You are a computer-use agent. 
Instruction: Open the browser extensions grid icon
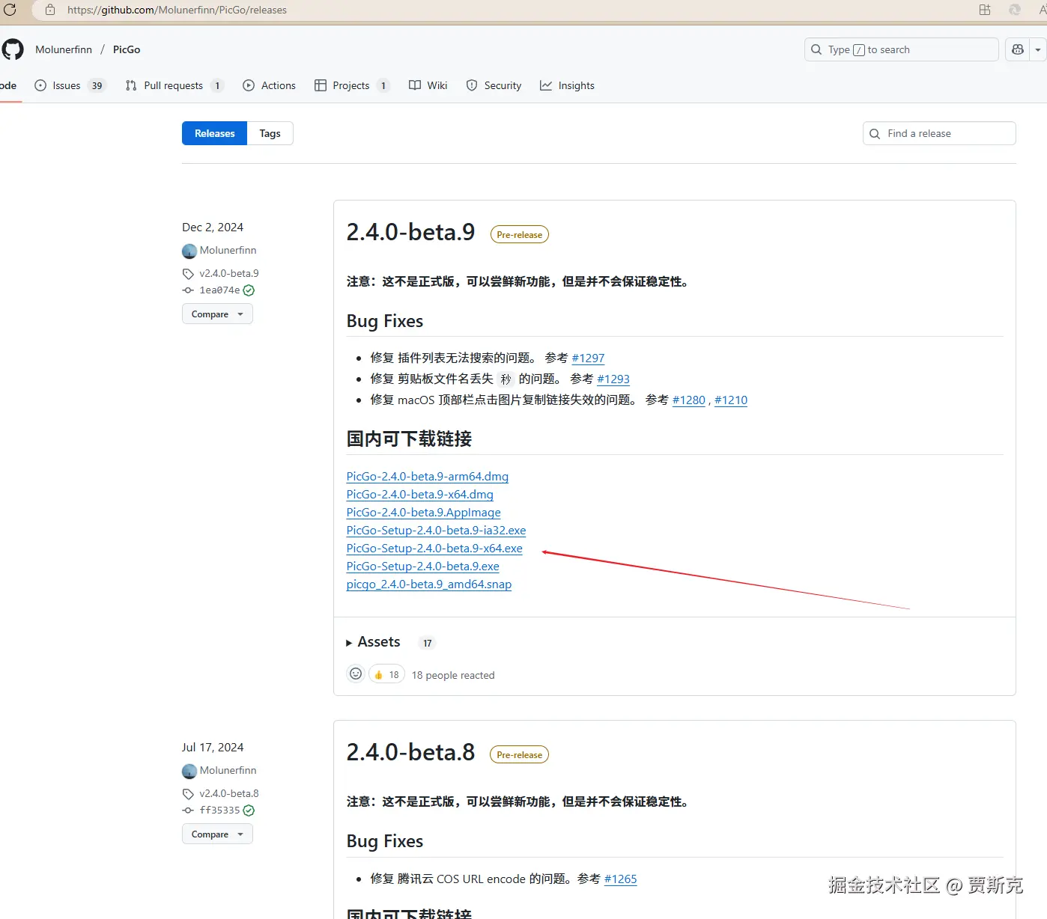coord(985,10)
